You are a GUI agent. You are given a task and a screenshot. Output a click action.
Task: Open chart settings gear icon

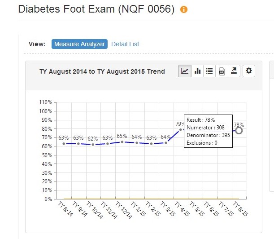coord(249,71)
